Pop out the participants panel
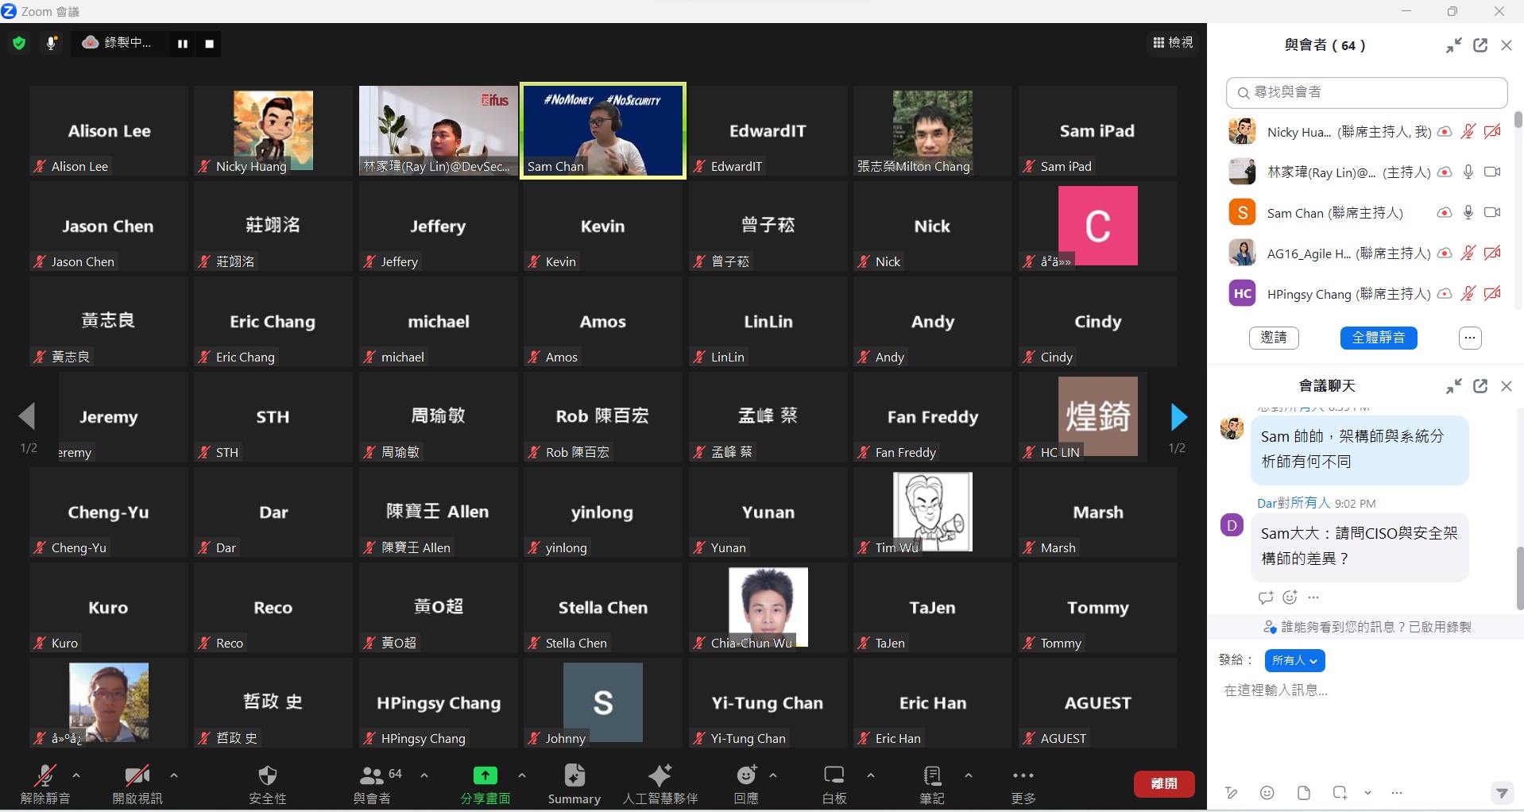This screenshot has height=812, width=1524. point(1480,45)
